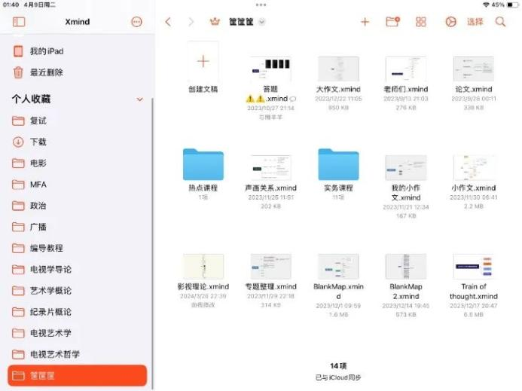Toggle the sidebar panel icon
Screen dimensions: 522x391
pos(19,22)
